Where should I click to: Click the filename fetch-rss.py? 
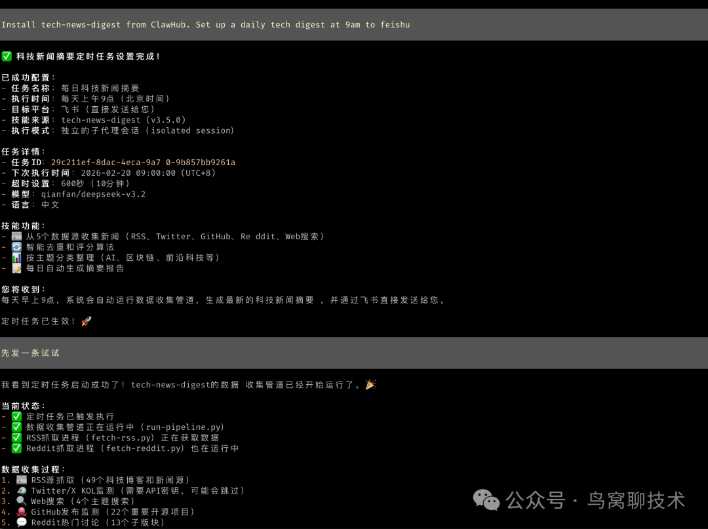click(x=121, y=437)
